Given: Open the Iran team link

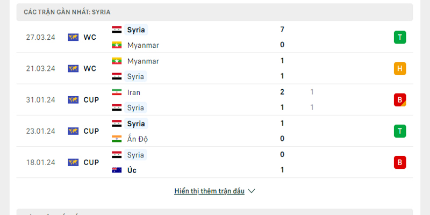Looking at the screenshot, I should coord(134,92).
